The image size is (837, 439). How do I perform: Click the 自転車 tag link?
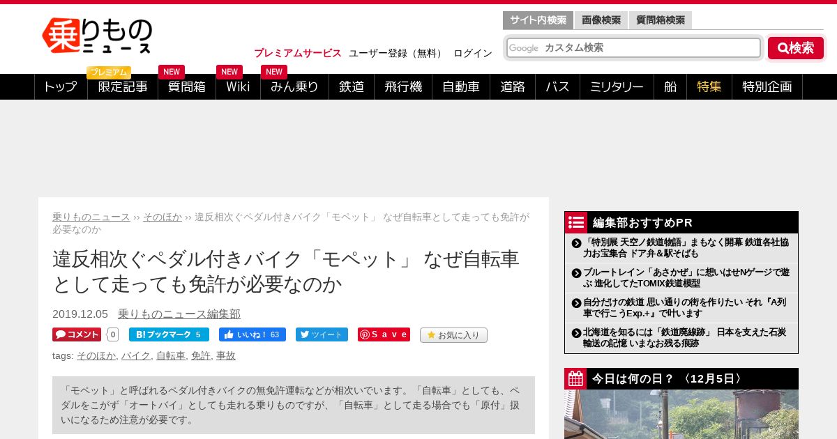(x=171, y=356)
